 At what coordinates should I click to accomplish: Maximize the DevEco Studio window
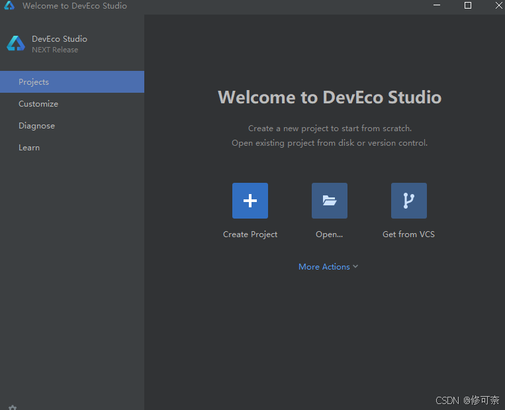(468, 5)
